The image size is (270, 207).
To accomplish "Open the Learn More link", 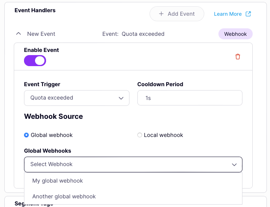I will 227,14.
